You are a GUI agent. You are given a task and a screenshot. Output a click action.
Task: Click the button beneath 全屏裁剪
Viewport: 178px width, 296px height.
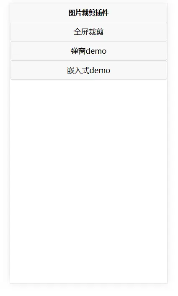[x=88, y=51]
